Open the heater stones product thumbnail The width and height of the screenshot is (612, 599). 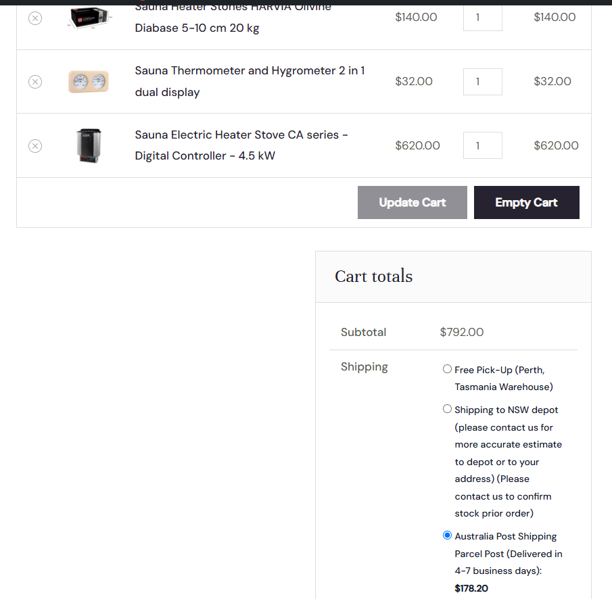click(x=89, y=18)
